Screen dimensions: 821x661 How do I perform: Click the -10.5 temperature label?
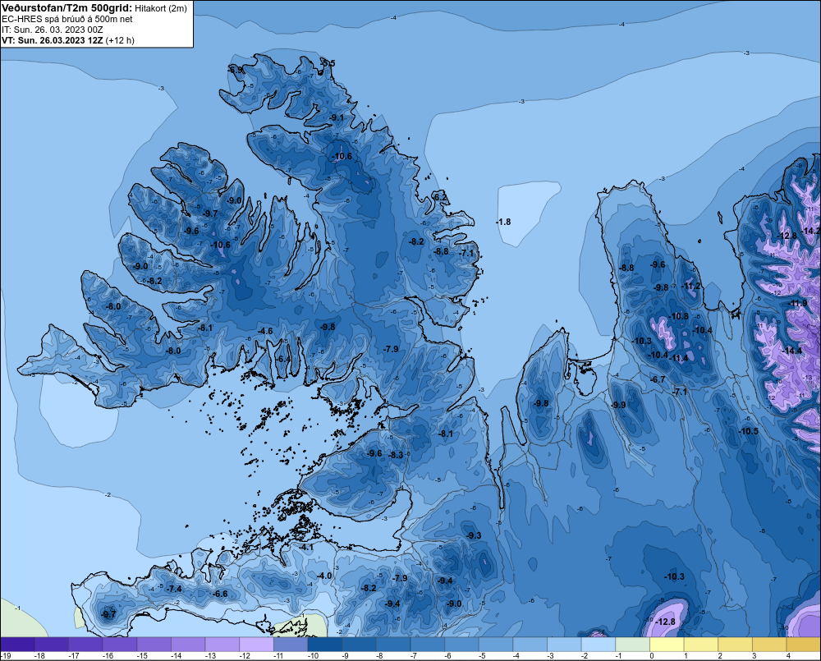(748, 431)
